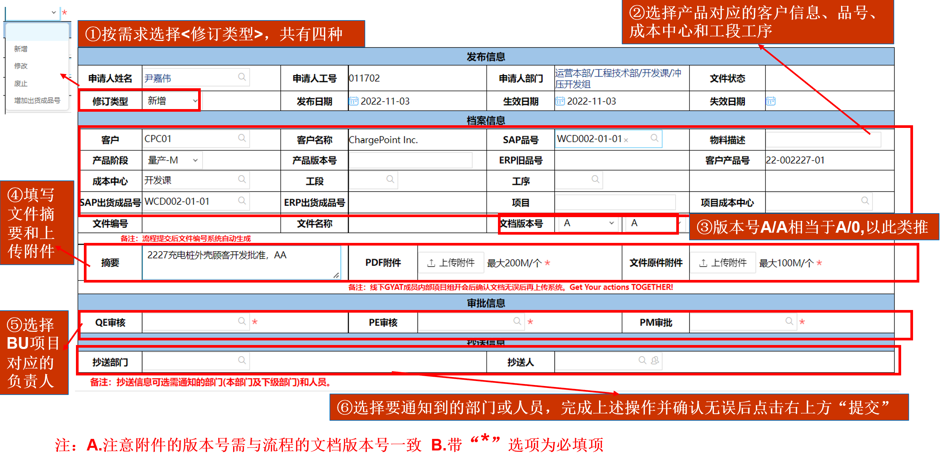Screen dimensions: 951x465
Task: Click 上传附件 button for PDF附件
Action: [x=451, y=263]
